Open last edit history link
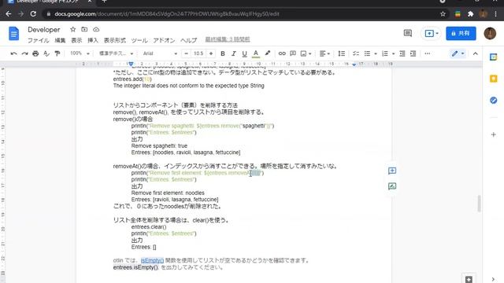504x283 pixels. [228, 39]
